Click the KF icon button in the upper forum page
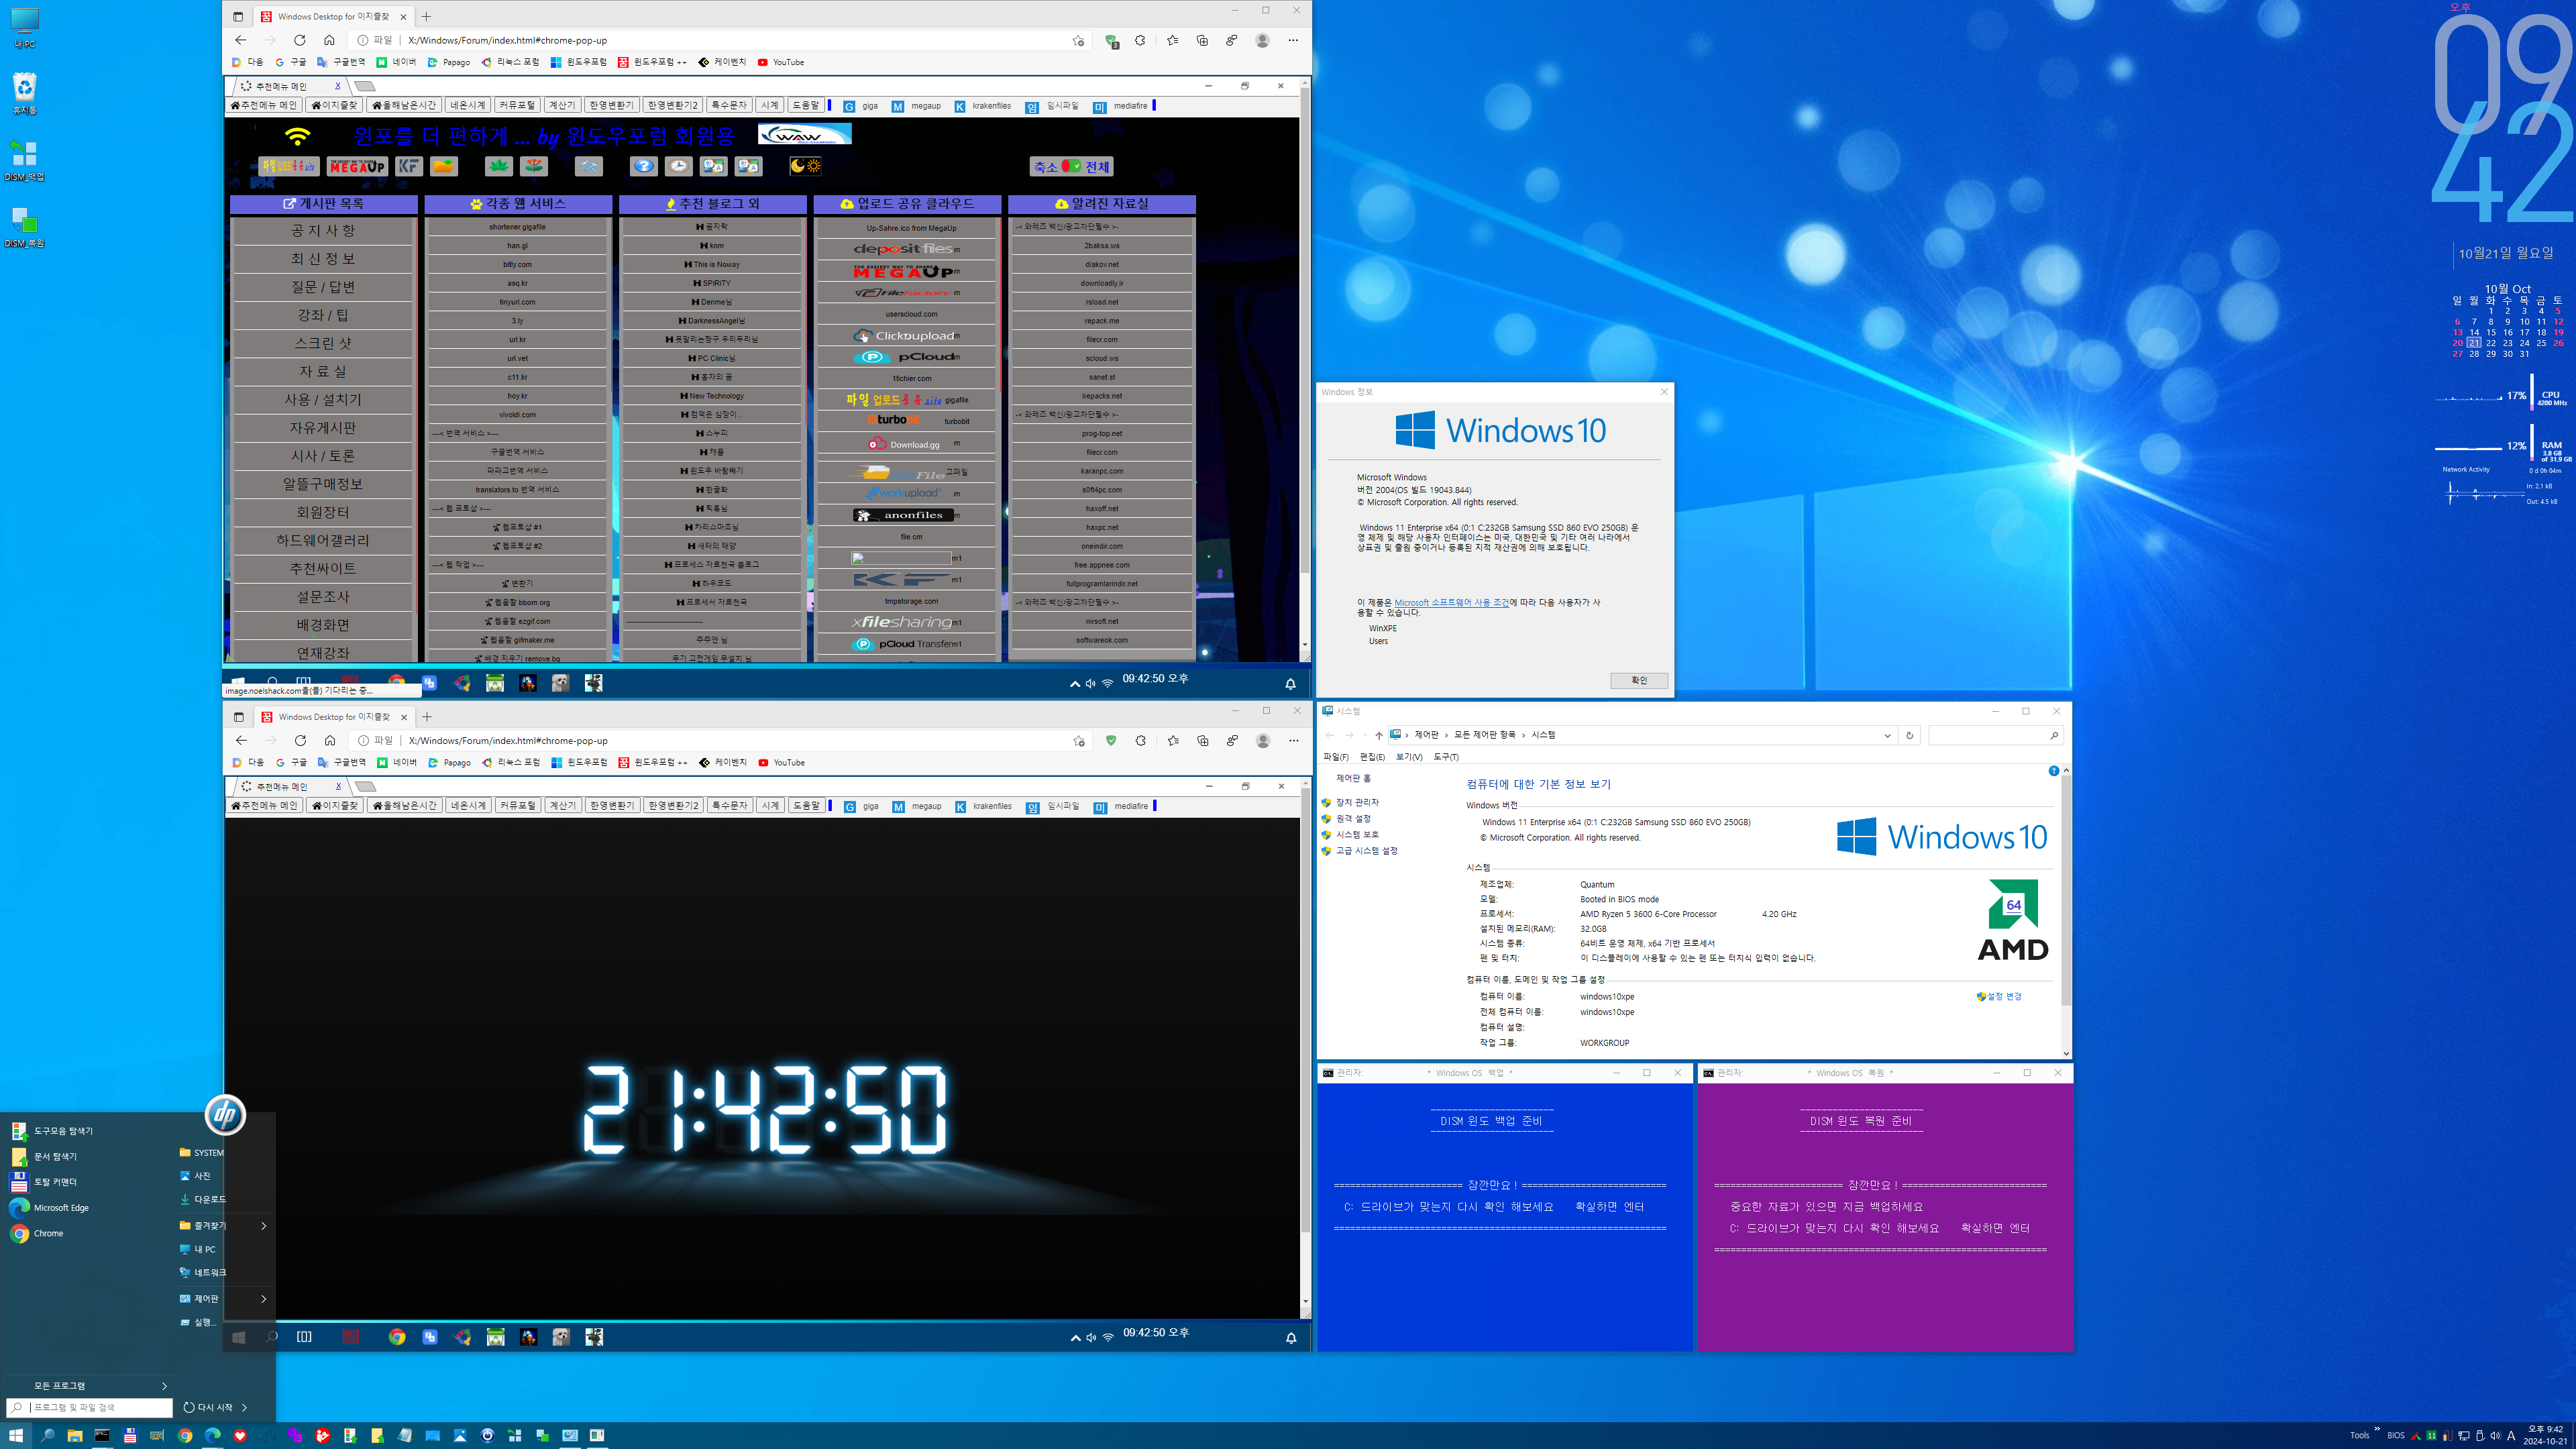Viewport: 2576px width, 1449px height. click(408, 166)
